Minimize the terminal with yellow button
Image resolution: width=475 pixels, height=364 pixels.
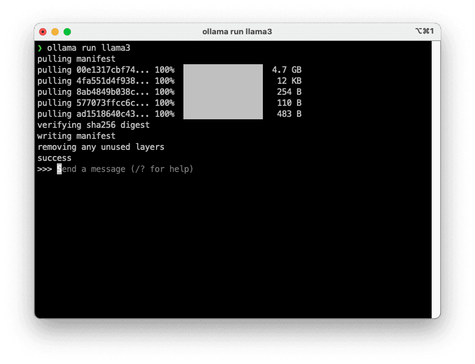pyautogui.click(x=55, y=32)
